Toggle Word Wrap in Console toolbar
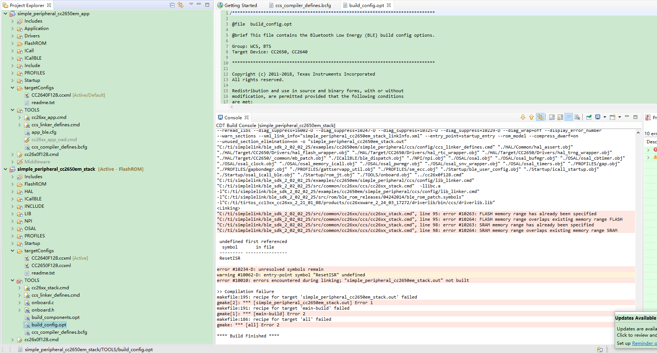 coord(569,117)
